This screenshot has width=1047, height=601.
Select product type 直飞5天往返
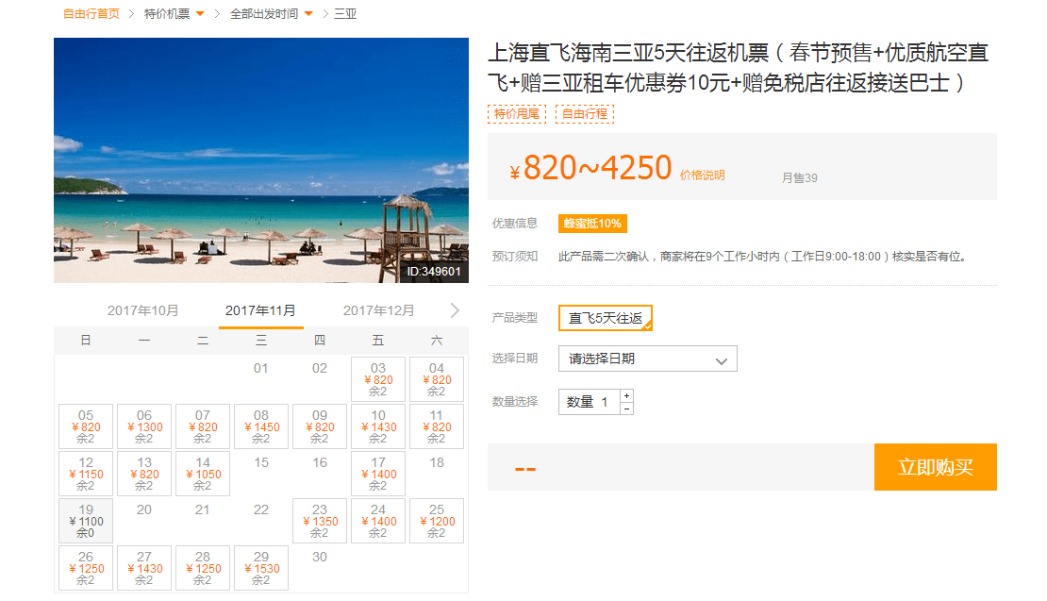605,318
